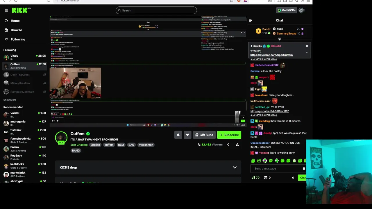Click Obesenextdoor username in chat
The height and width of the screenshot is (209, 372).
click(260, 143)
